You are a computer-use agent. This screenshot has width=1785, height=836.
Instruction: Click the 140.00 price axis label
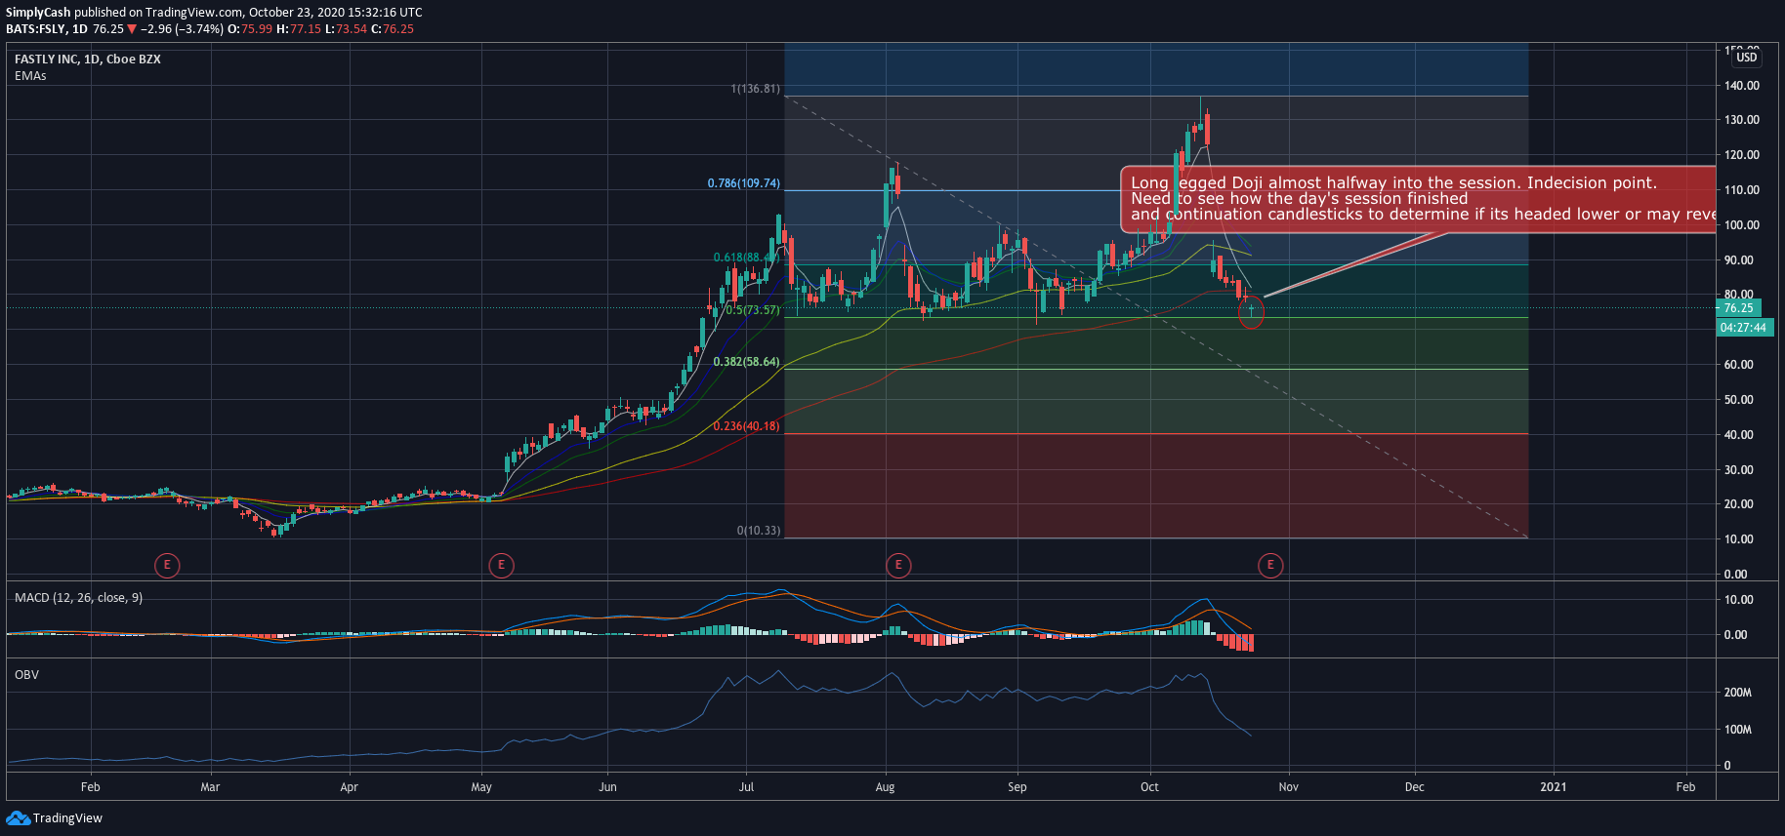click(1742, 86)
